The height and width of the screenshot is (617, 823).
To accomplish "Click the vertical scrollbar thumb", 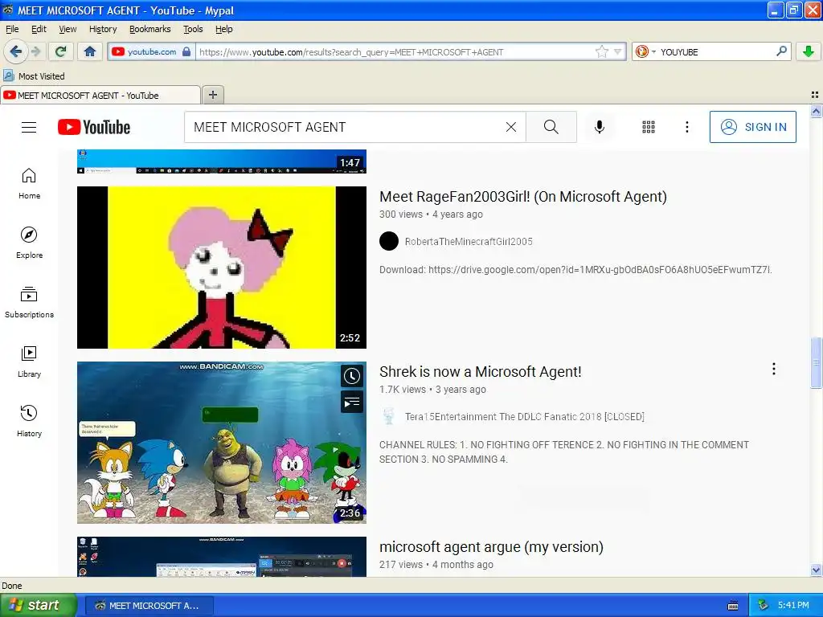I will tap(816, 362).
